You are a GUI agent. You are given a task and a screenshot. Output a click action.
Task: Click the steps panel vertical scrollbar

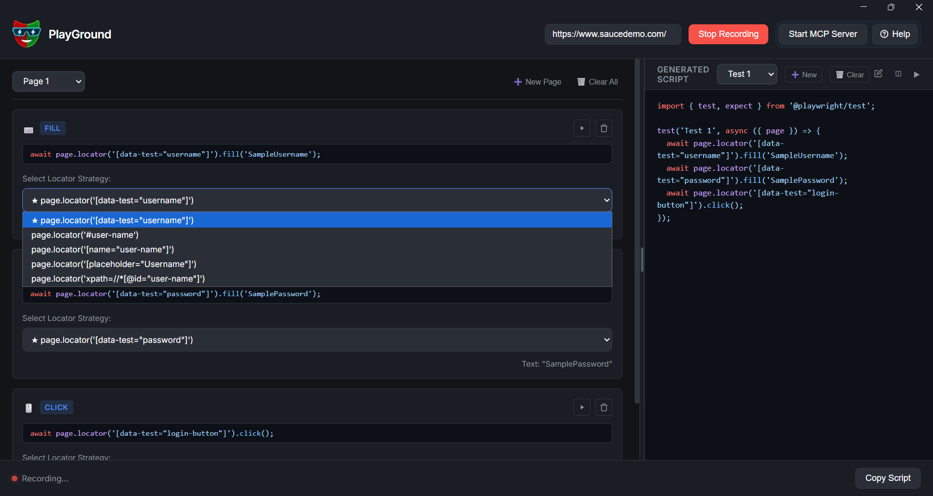(637, 231)
